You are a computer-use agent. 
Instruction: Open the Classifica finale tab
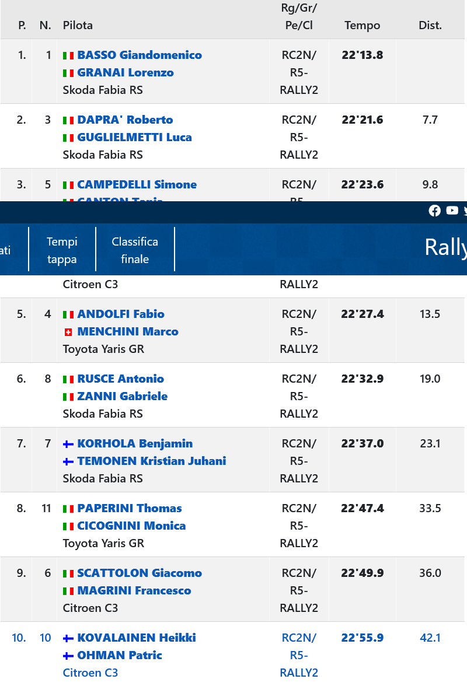[x=135, y=250]
